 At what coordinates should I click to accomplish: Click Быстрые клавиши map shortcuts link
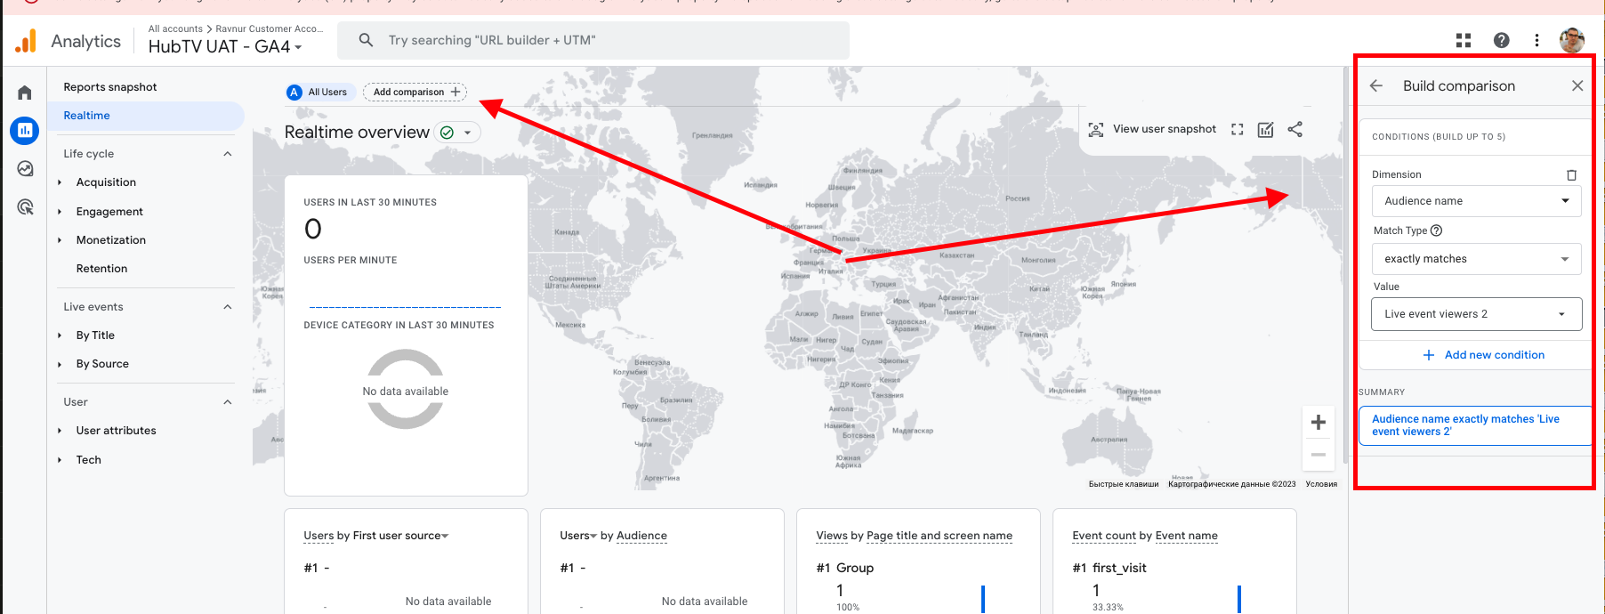(x=1124, y=484)
